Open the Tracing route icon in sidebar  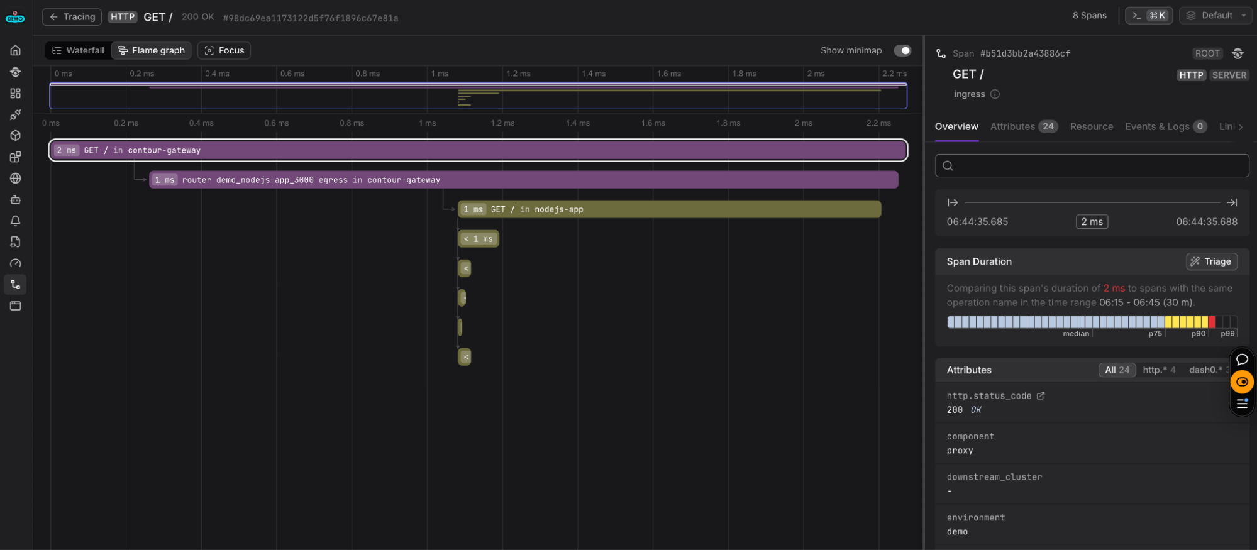tap(16, 285)
